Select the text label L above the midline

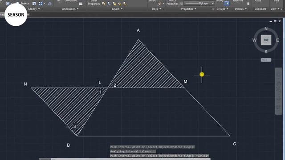point(100,83)
